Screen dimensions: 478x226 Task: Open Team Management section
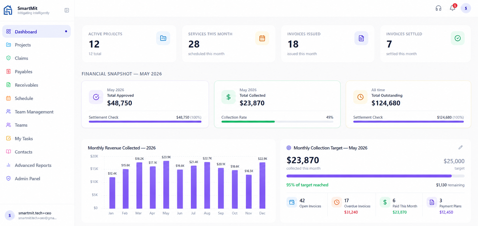36,112
